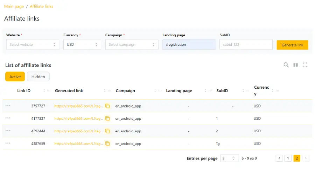Screen dimensions: 315x170
Task: Grab SubID column drag handle
Action: 248,91
